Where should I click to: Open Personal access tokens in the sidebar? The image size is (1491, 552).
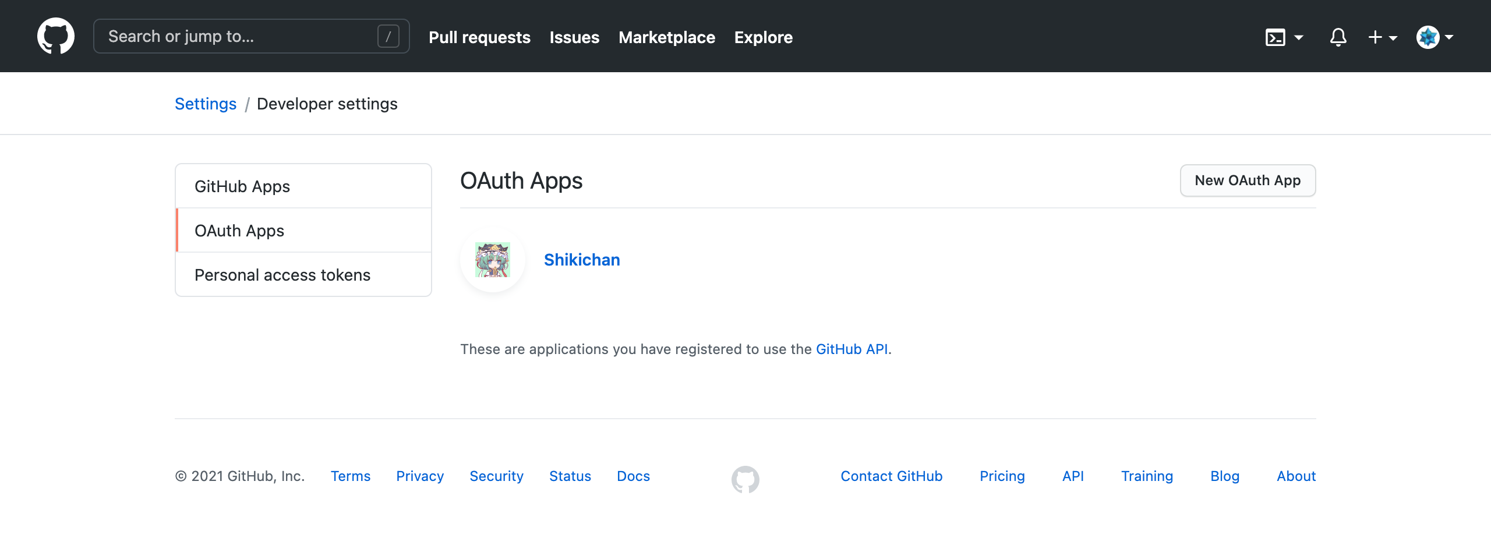[x=303, y=275]
